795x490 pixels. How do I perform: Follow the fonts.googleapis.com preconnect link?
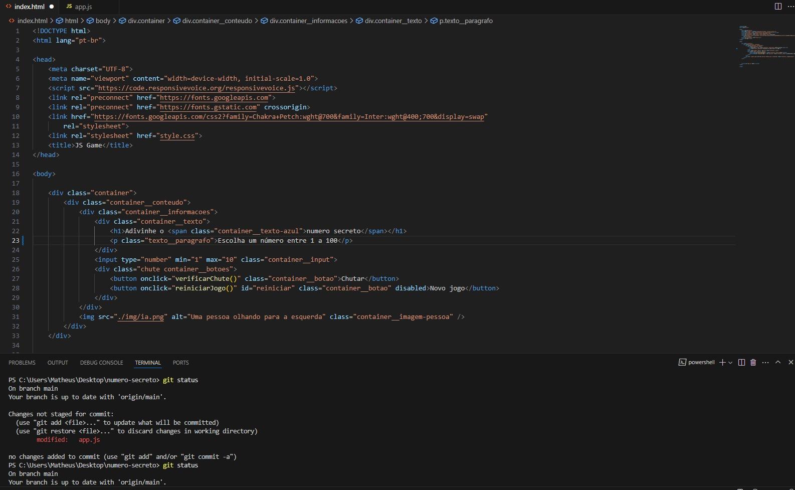(214, 97)
